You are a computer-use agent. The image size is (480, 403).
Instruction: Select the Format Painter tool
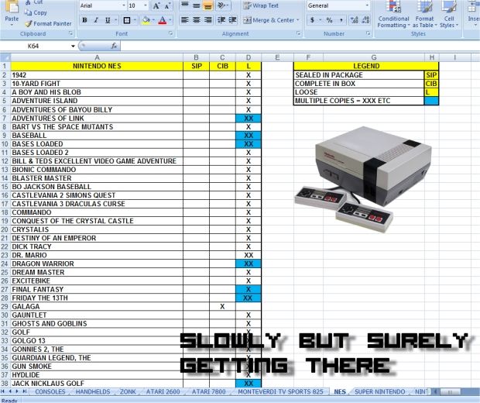[x=48, y=23]
